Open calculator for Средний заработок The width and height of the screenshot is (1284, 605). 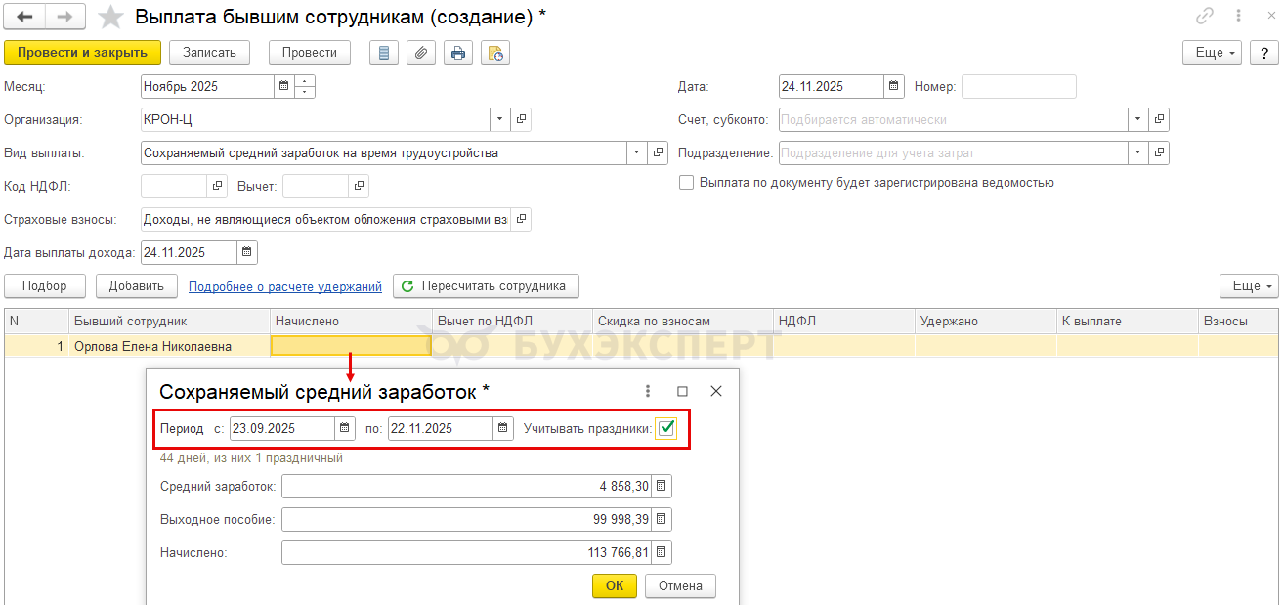(x=662, y=486)
